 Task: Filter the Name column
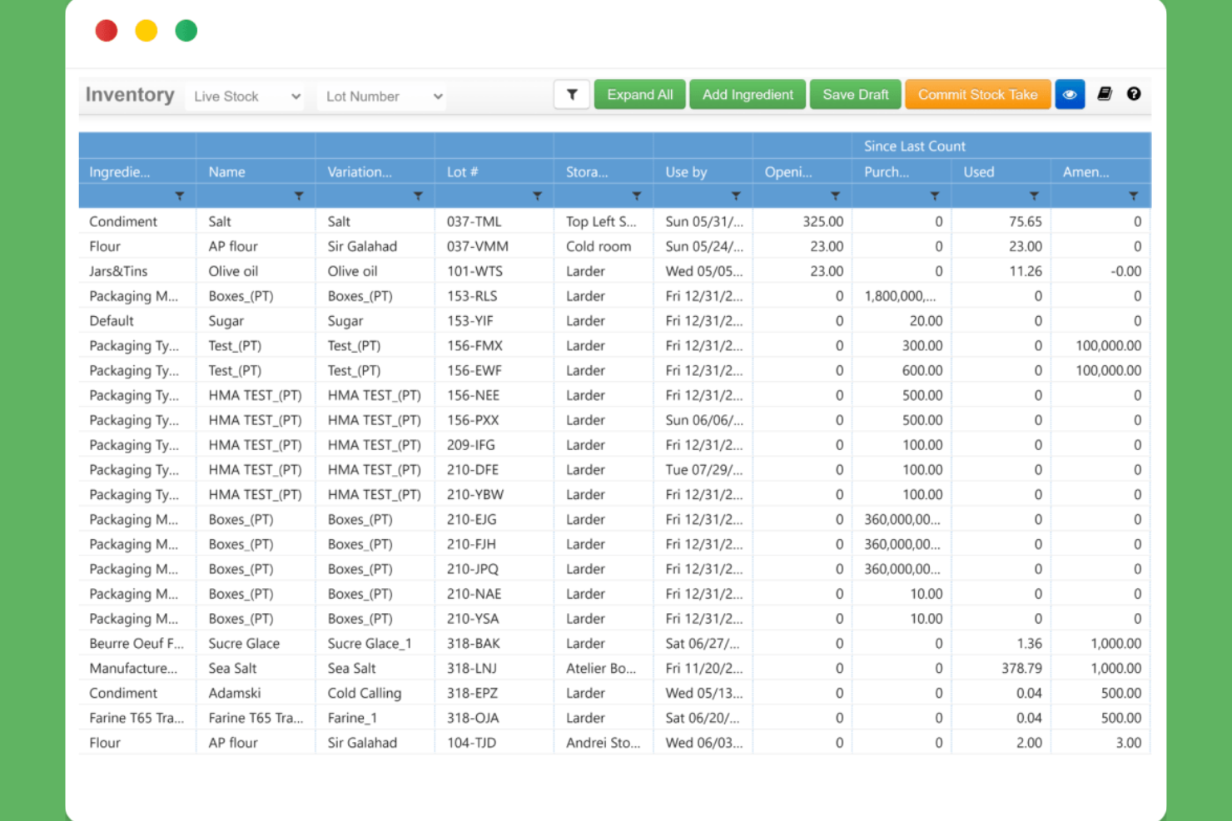(299, 196)
